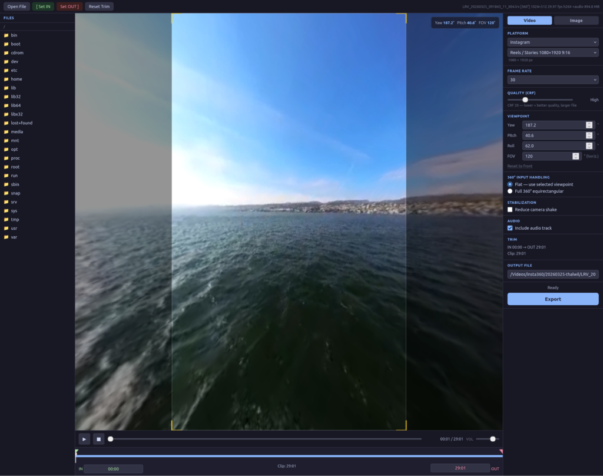This screenshot has width=603, height=476.
Task: Click the Reset to Front link
Action: (520, 166)
